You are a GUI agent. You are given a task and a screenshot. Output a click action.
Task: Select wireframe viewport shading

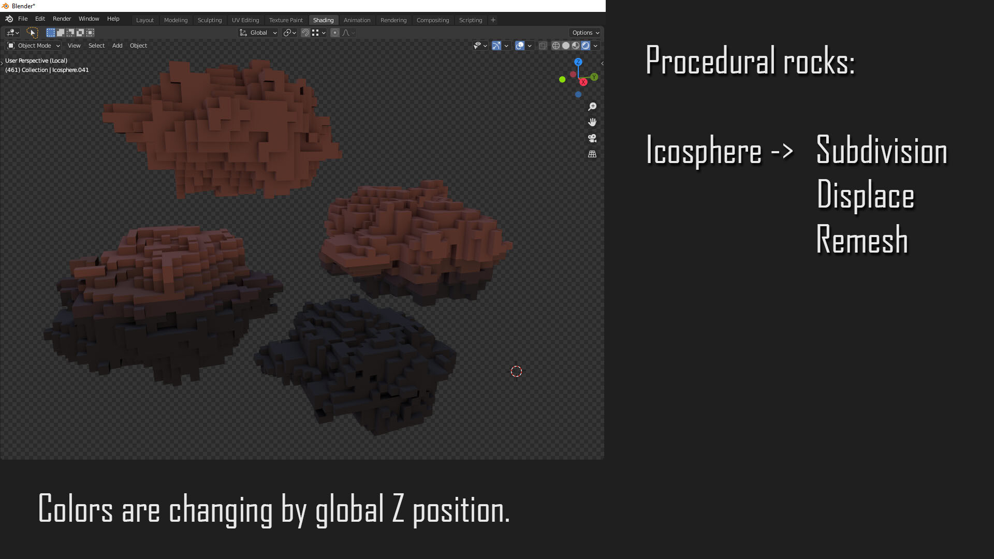556,46
